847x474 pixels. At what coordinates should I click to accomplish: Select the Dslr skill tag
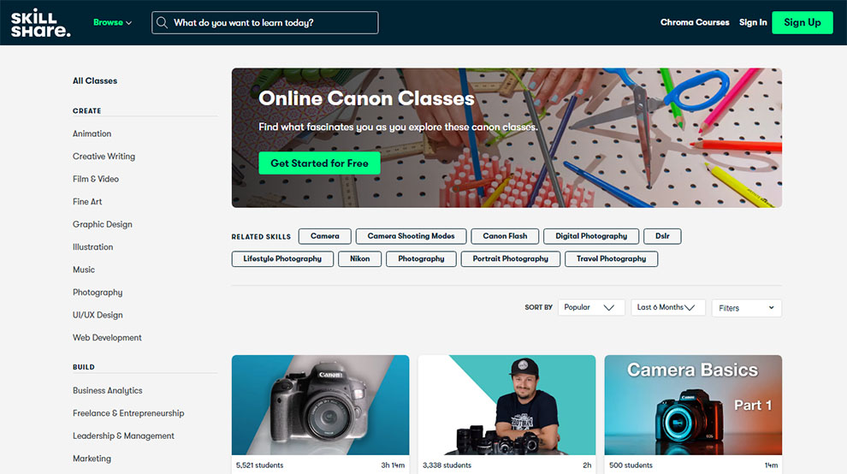click(x=662, y=236)
